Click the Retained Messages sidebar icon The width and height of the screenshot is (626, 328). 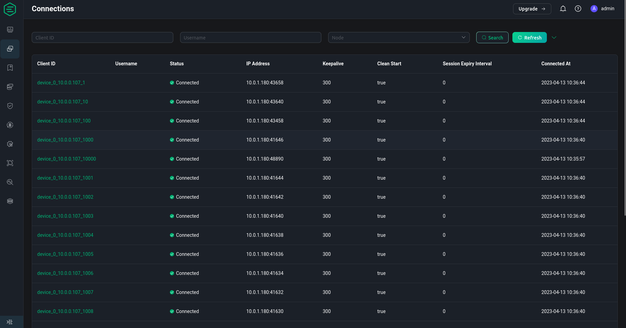[x=10, y=87]
